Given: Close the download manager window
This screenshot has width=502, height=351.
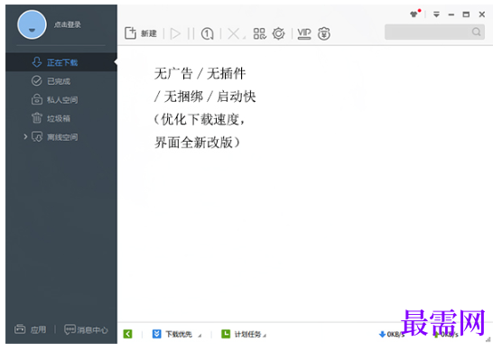Looking at the screenshot, I should 482,14.
